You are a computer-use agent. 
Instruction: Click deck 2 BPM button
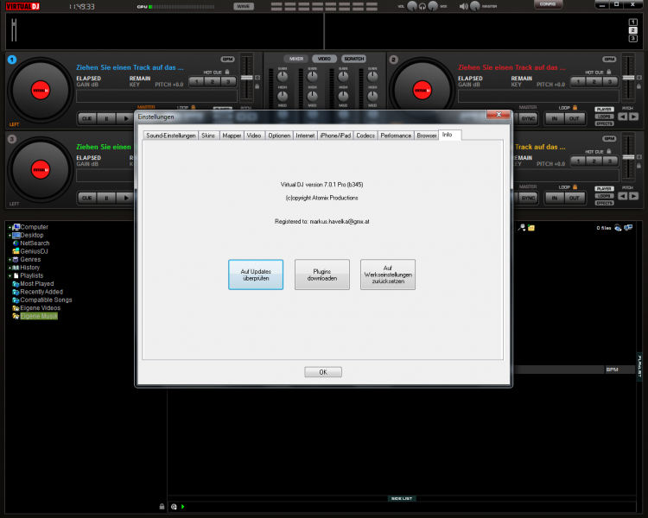[609, 59]
